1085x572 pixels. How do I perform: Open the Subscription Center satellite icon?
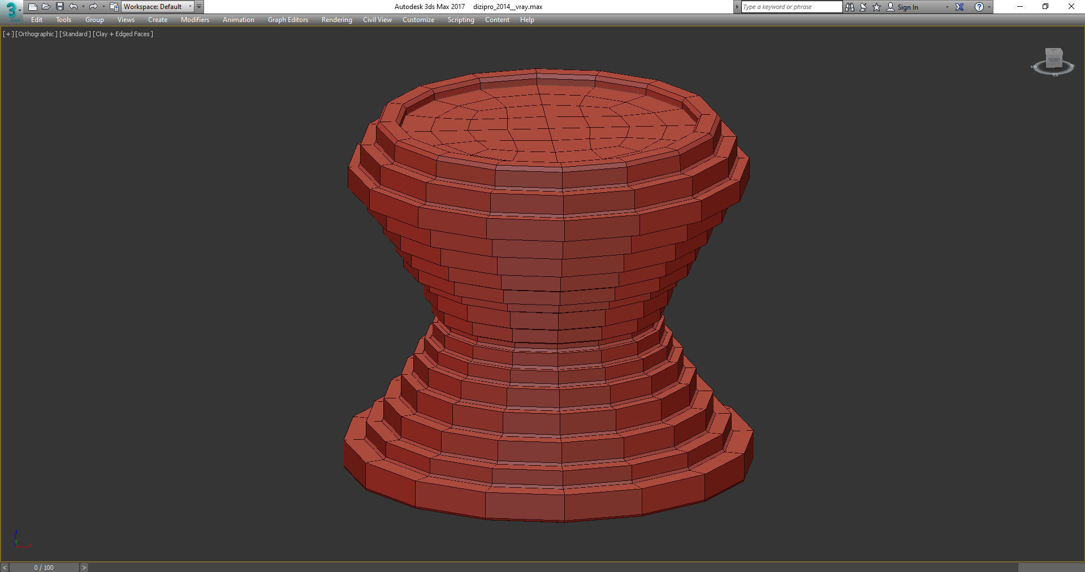pyautogui.click(x=863, y=7)
